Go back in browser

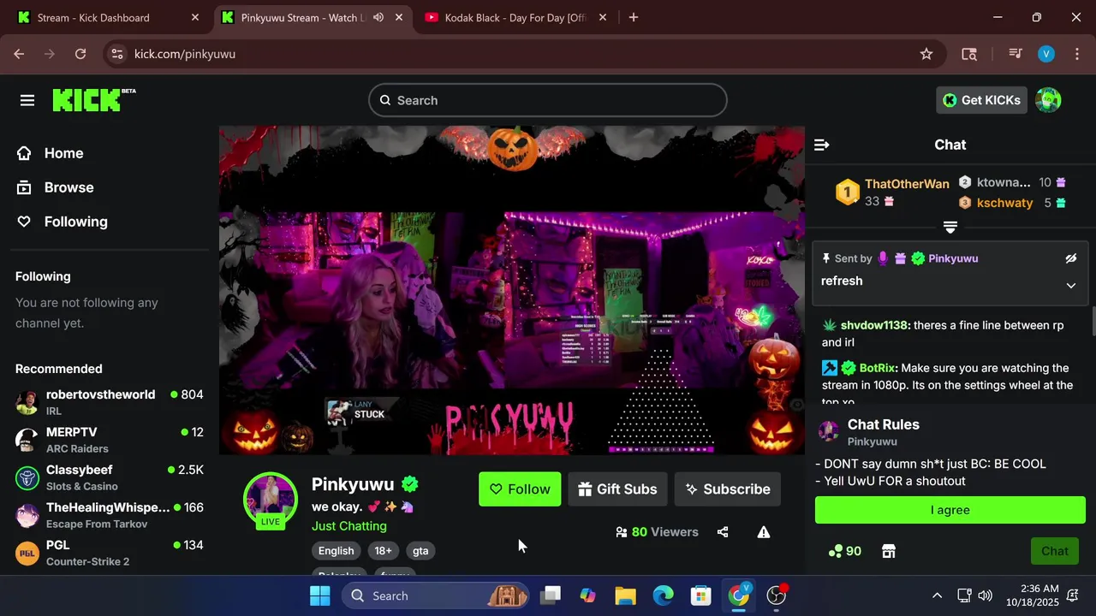19,54
